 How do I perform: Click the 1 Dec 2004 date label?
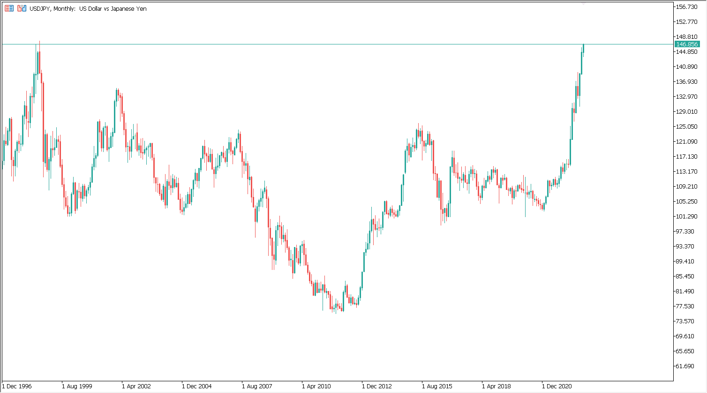[x=197, y=386]
